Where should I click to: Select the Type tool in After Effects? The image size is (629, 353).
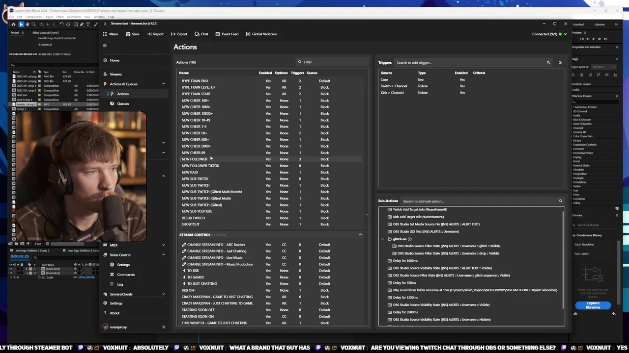(x=88, y=24)
